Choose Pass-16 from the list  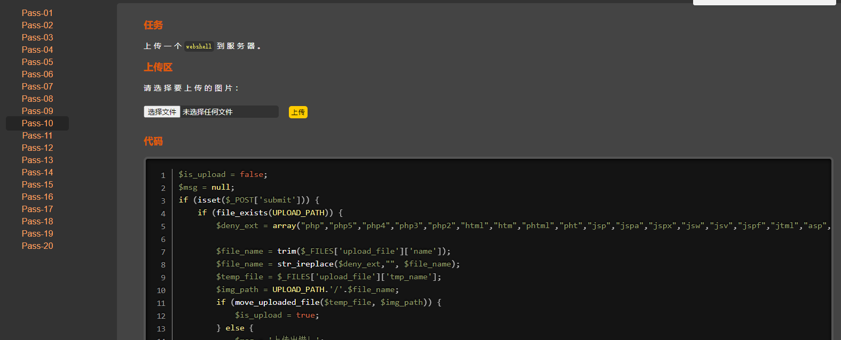coord(37,197)
